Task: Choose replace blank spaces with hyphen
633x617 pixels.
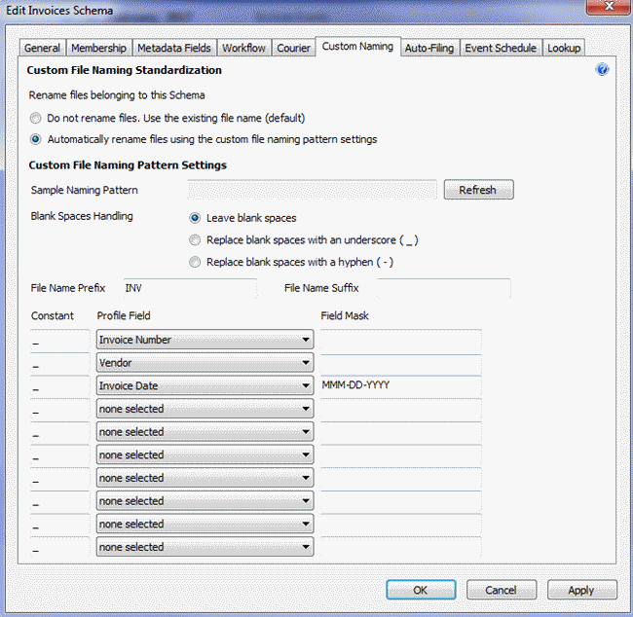Action: [x=195, y=262]
